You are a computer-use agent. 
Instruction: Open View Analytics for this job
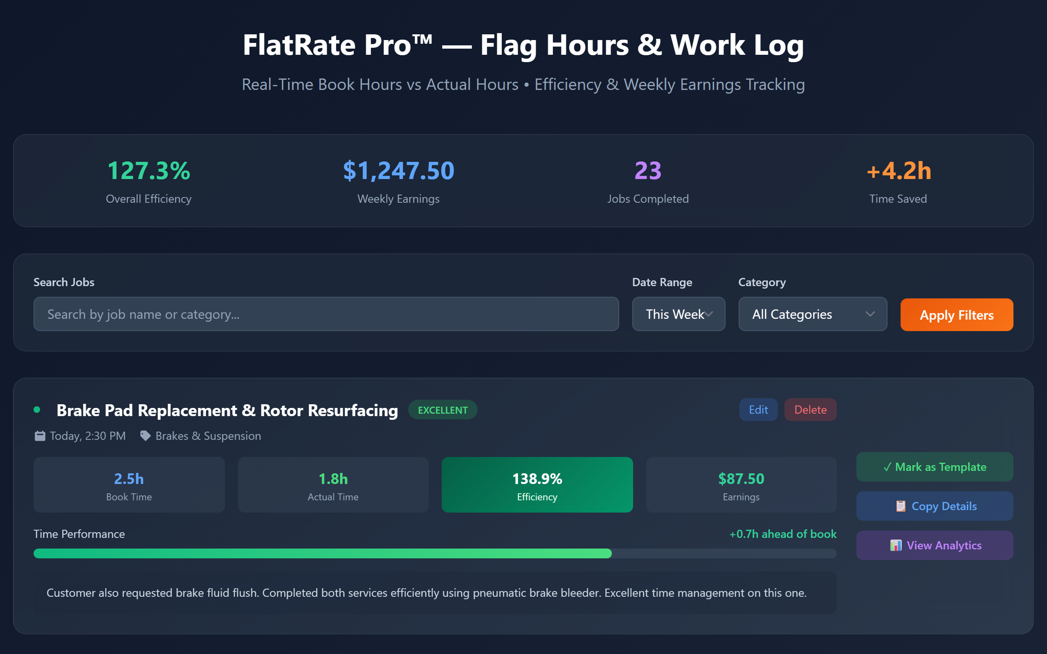[935, 545]
